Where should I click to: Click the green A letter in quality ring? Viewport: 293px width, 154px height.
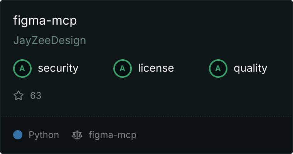click(218, 69)
